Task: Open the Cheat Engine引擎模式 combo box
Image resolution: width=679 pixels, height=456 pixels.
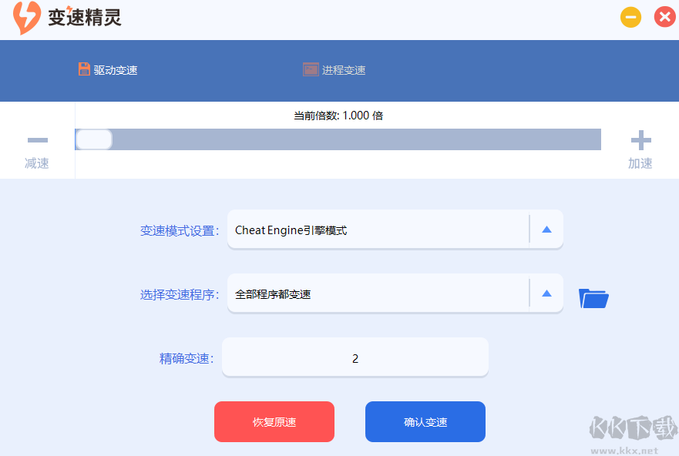Action: pos(378,229)
